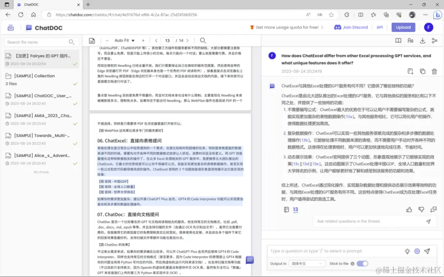Screen dimensions: 444x277
Task: Select [SAMPLE] ChatDOC_User_ file
Action: [42, 99]
